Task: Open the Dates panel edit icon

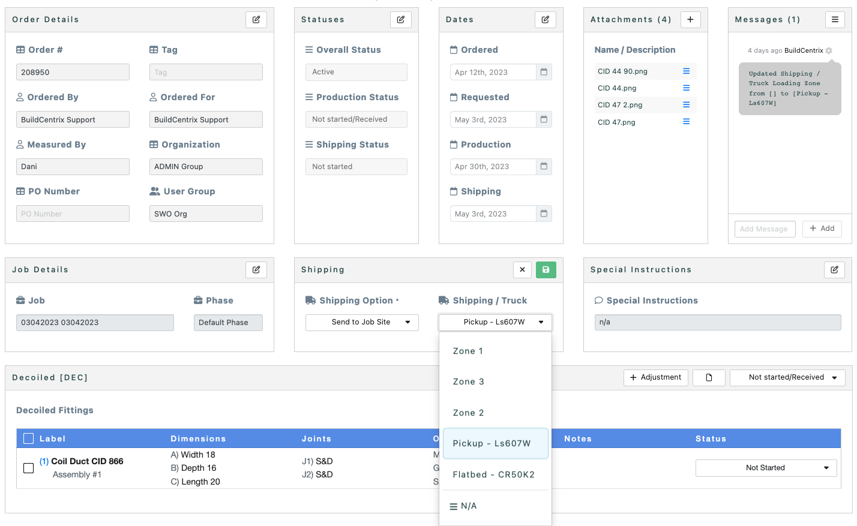Action: point(546,20)
